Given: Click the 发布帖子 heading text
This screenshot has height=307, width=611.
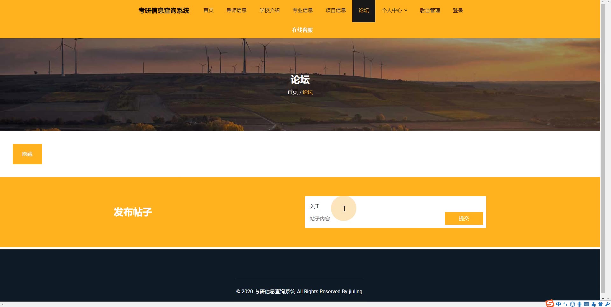Looking at the screenshot, I should click(x=133, y=212).
